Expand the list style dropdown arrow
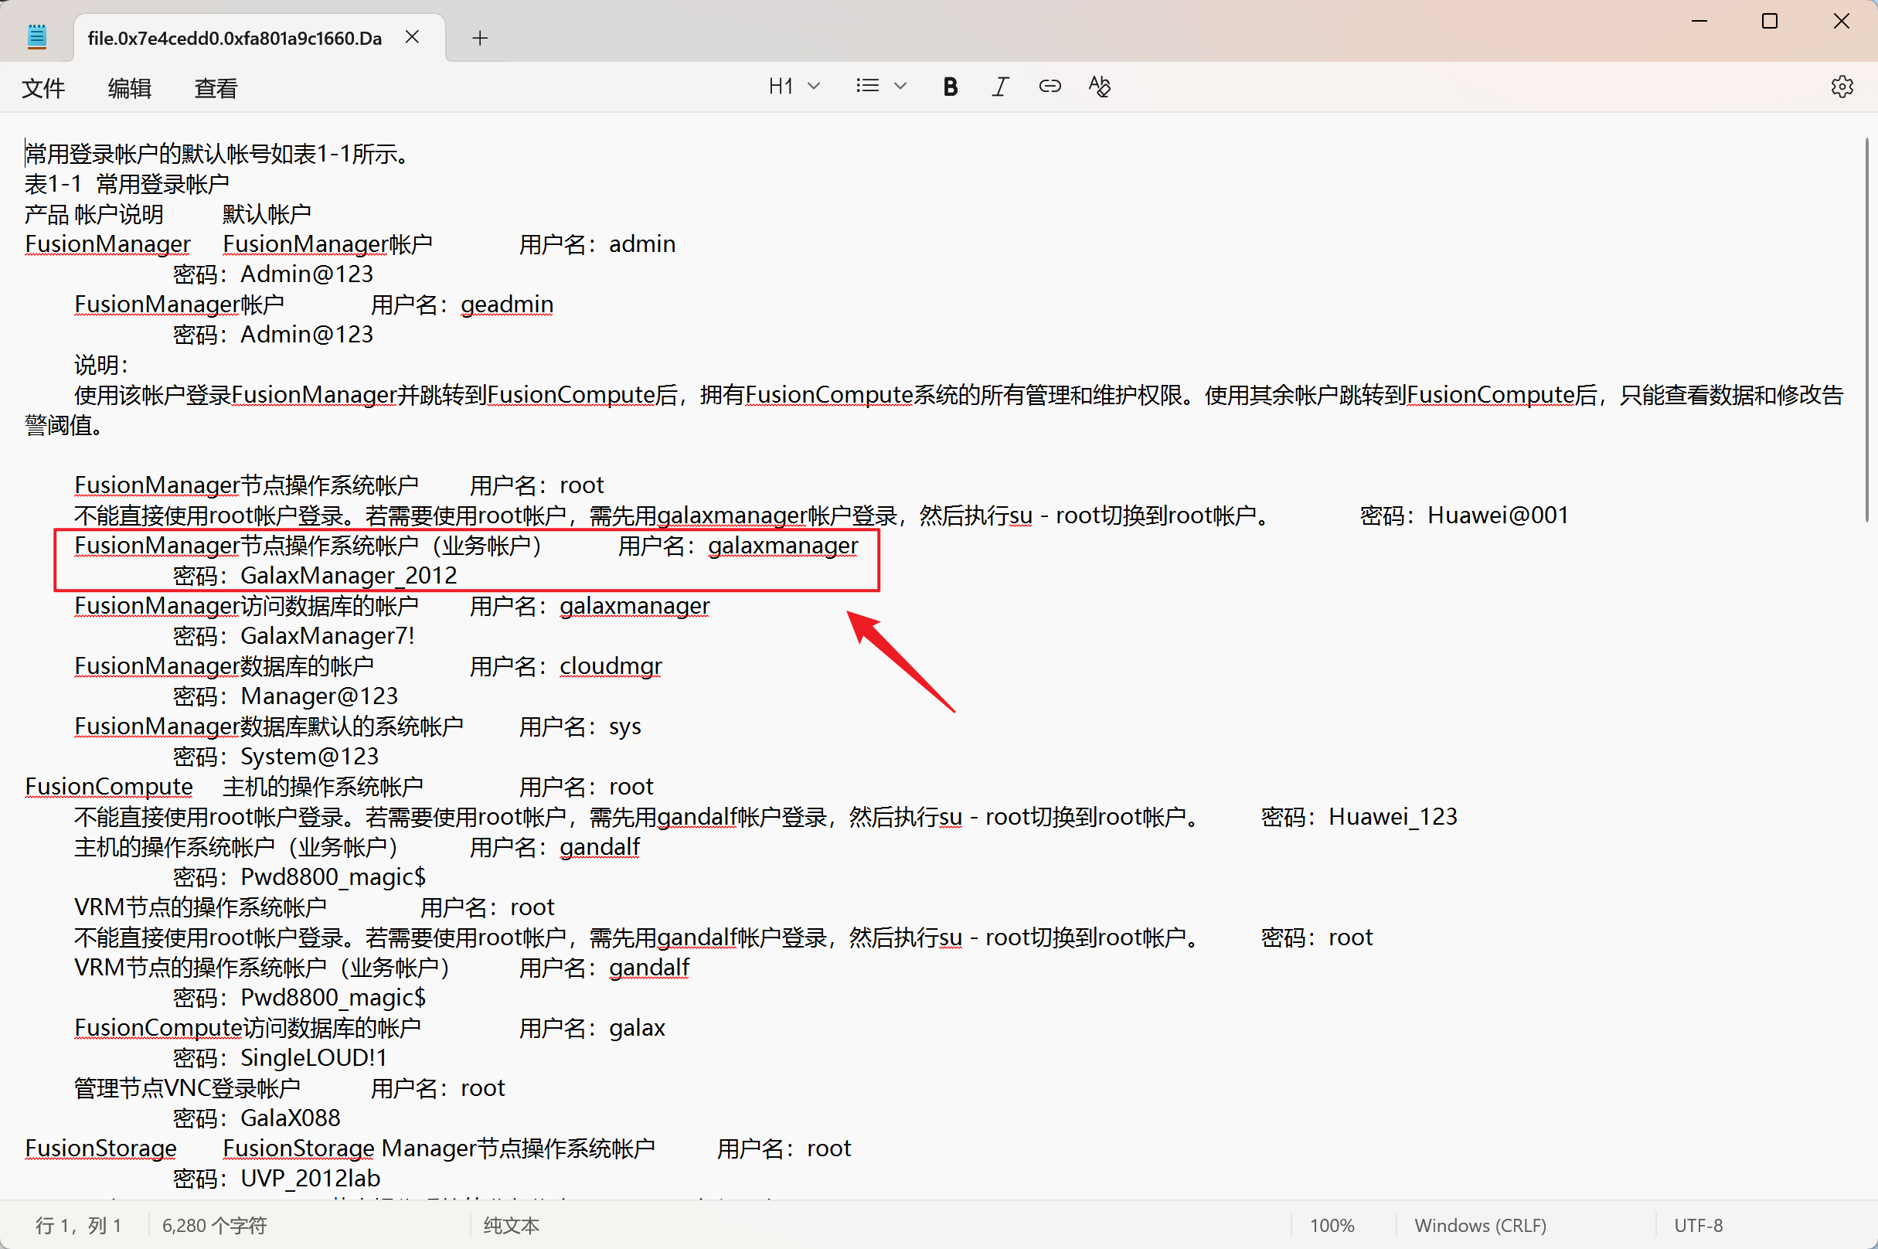This screenshot has width=1878, height=1249. pos(900,86)
